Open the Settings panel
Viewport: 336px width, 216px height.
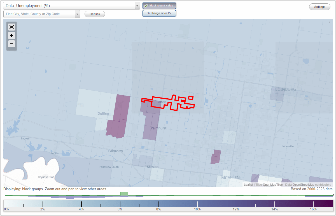pyautogui.click(x=319, y=6)
